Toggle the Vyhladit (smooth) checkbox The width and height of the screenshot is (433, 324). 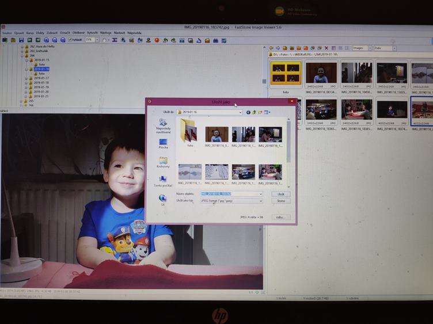click(x=70, y=40)
